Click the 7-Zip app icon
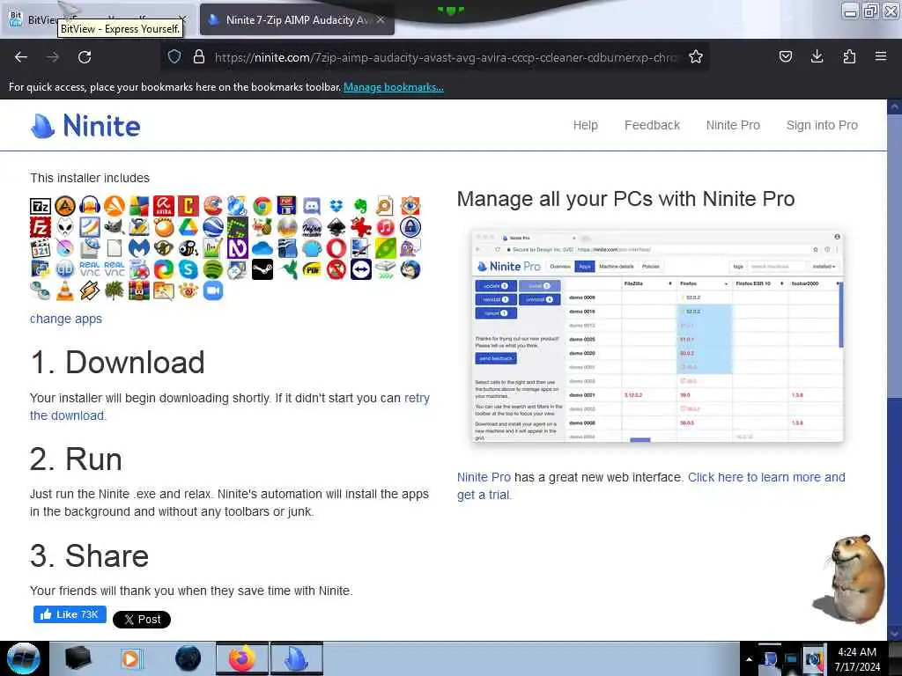This screenshot has height=676, width=902. pos(41,206)
